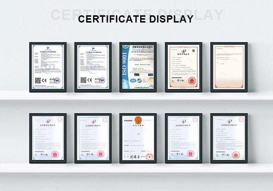Click the CE mark on leftmost conformity certificate
Viewport: 273px width, 191px height.
44,80
